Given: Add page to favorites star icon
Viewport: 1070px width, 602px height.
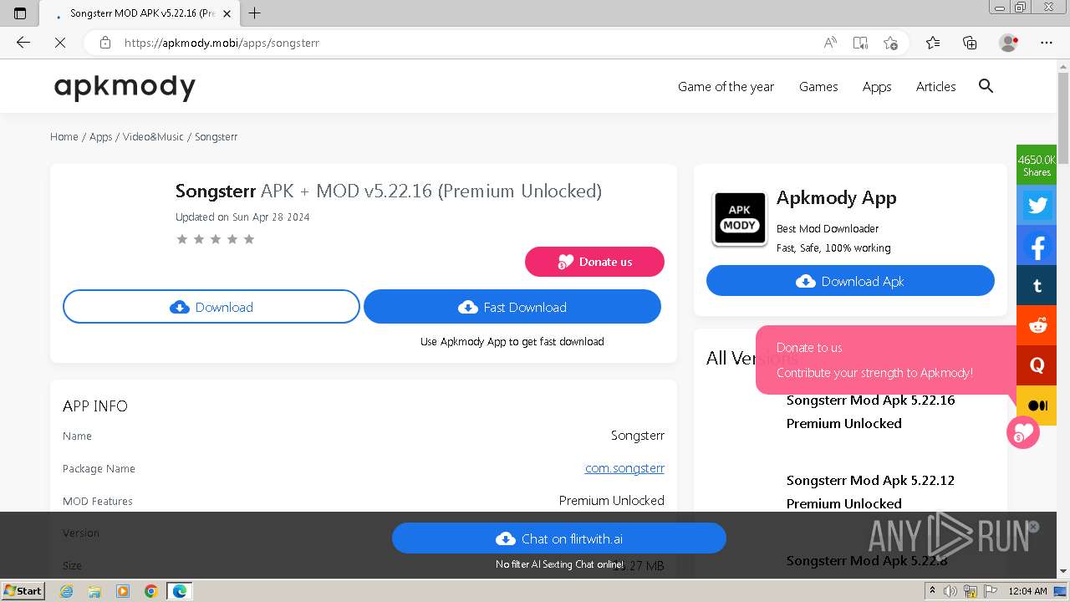Looking at the screenshot, I should (890, 43).
